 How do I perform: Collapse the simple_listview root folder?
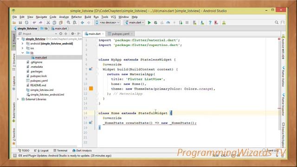click(x=18, y=39)
